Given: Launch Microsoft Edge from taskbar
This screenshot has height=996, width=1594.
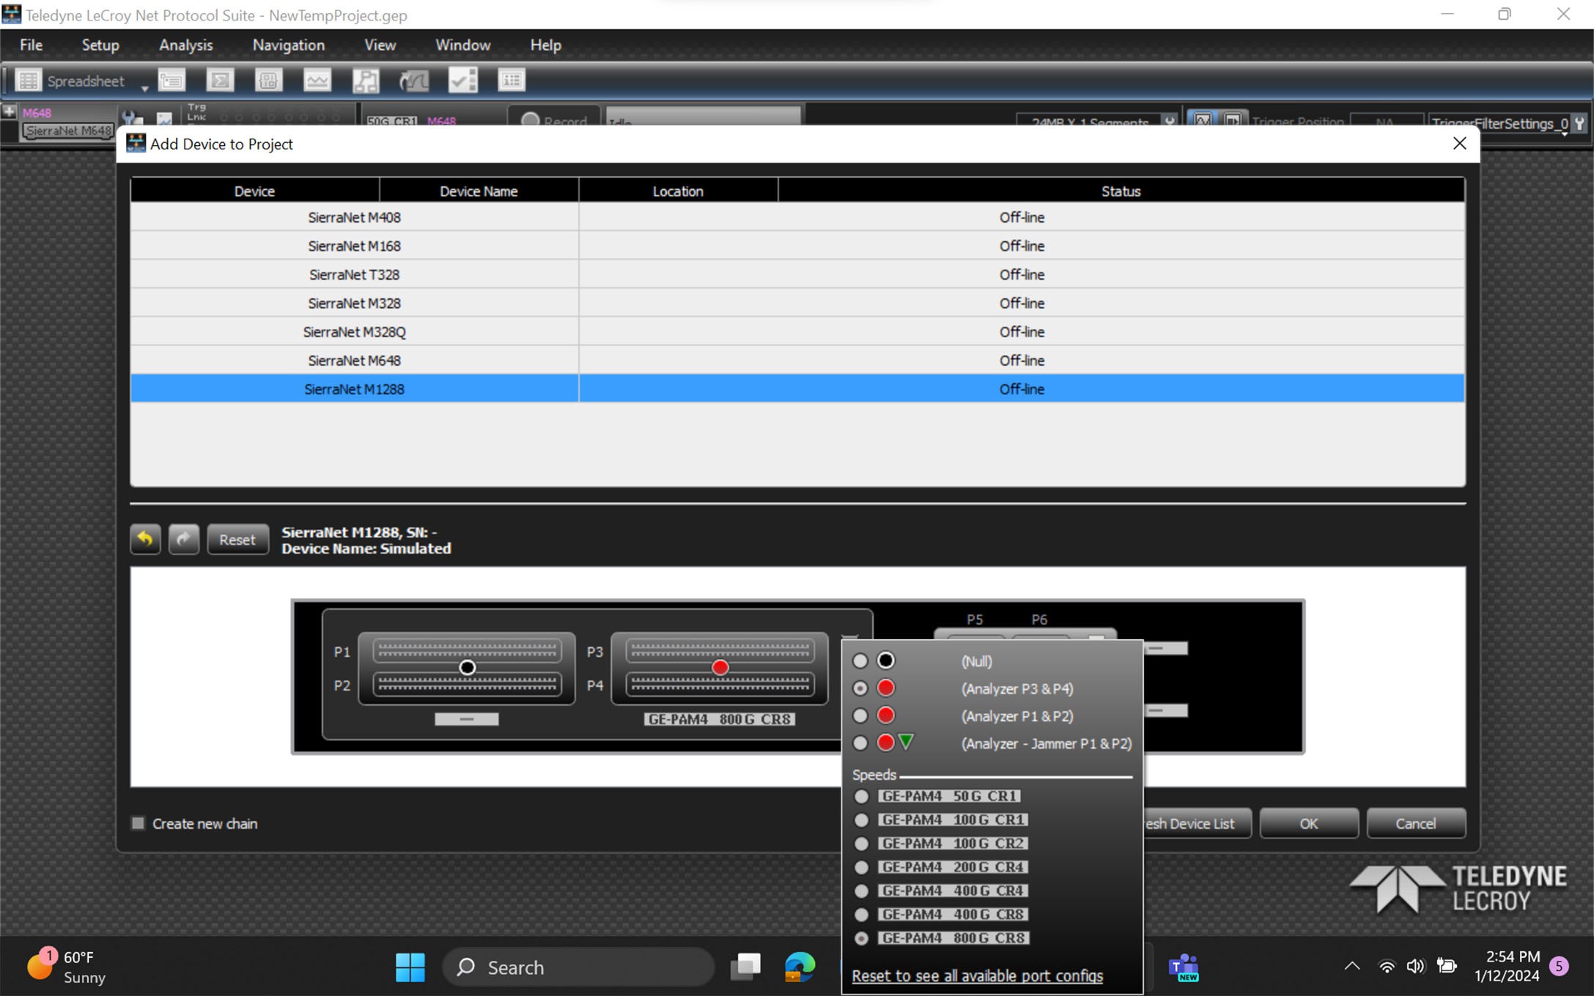Looking at the screenshot, I should point(800,967).
